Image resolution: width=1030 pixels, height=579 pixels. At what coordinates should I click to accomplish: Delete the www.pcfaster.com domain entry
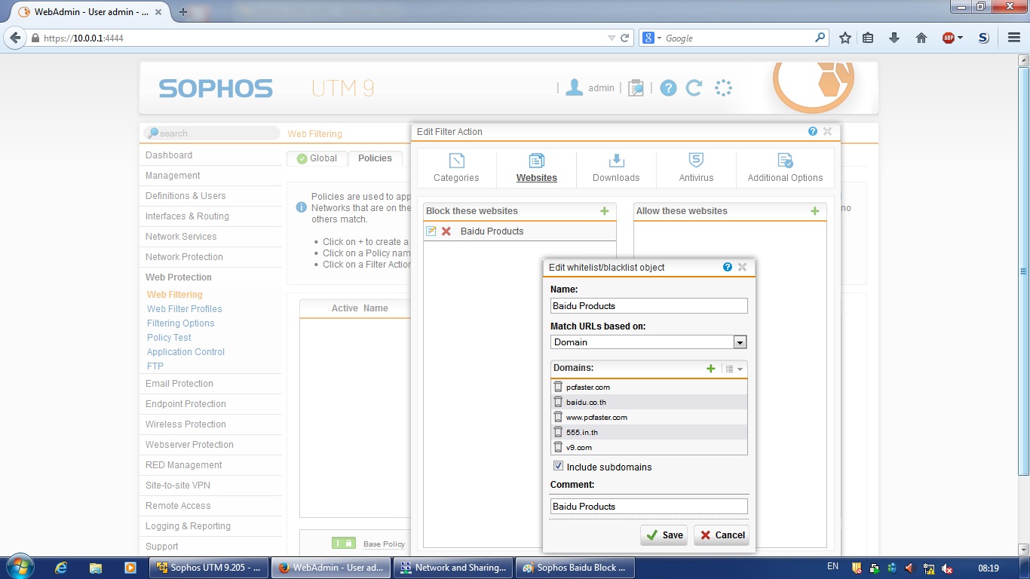pos(558,417)
